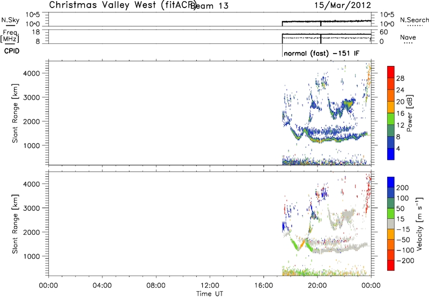Click the frequency trace in Freq panel

point(327,34)
